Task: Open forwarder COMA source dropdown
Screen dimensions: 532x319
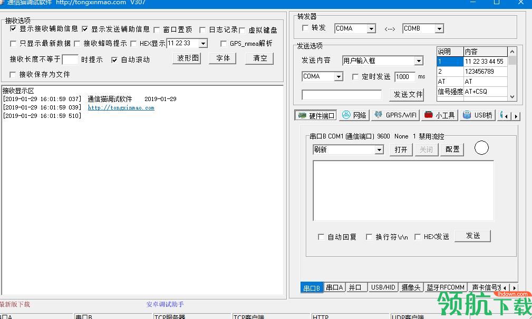Action: click(371, 29)
